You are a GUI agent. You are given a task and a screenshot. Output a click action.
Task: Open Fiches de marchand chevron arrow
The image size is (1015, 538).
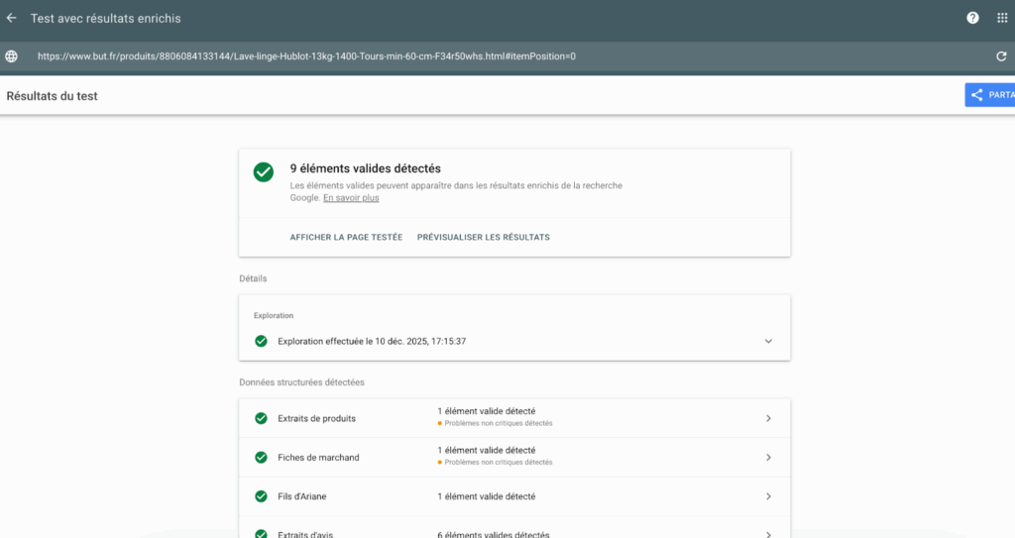click(x=768, y=458)
